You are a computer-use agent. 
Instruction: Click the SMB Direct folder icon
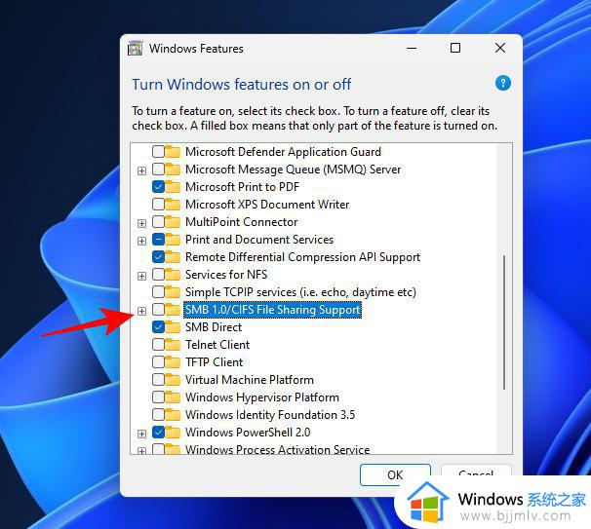pyautogui.click(x=173, y=326)
